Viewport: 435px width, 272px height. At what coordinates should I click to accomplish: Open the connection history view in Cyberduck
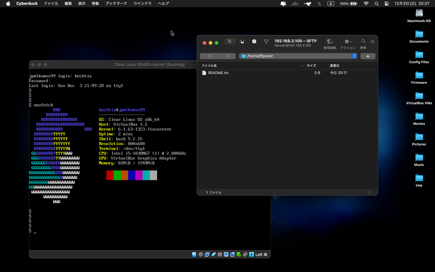(254, 41)
